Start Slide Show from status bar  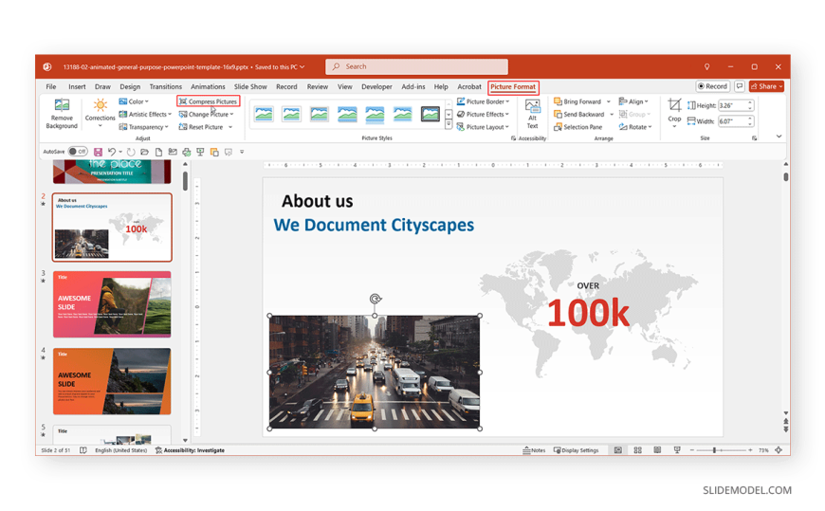tap(677, 450)
